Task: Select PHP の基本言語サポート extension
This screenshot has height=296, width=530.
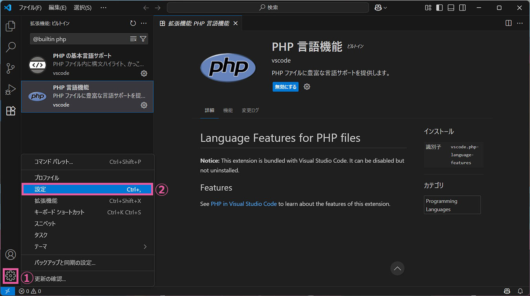Action: 87,65
